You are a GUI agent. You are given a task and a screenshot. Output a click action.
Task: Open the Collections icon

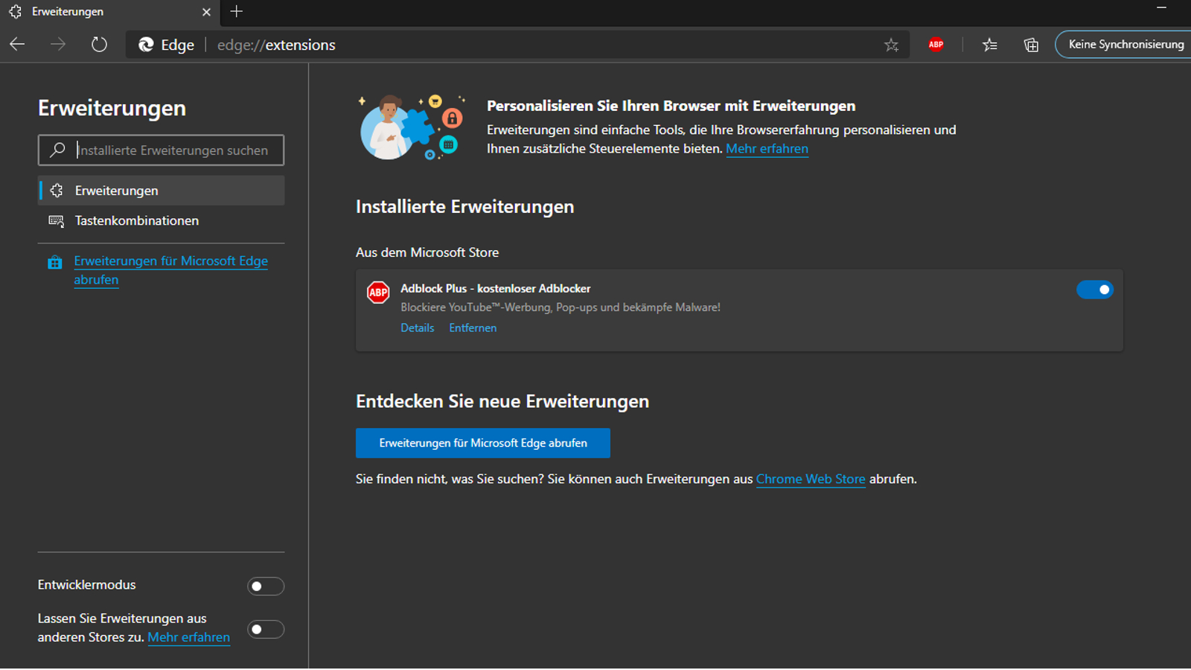(1031, 45)
